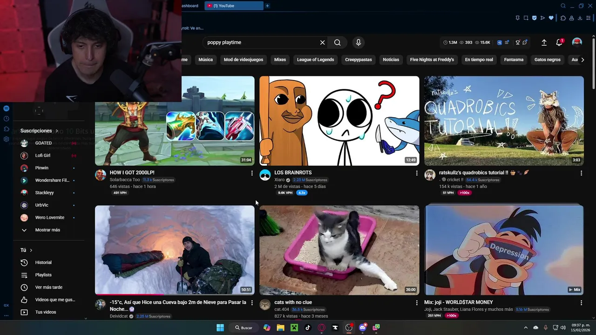Open Playlists in the sidebar
Screen dimensions: 596x335
coord(43,275)
